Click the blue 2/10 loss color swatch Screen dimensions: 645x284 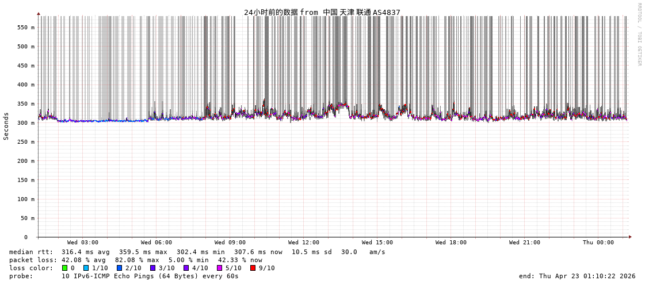(119, 268)
